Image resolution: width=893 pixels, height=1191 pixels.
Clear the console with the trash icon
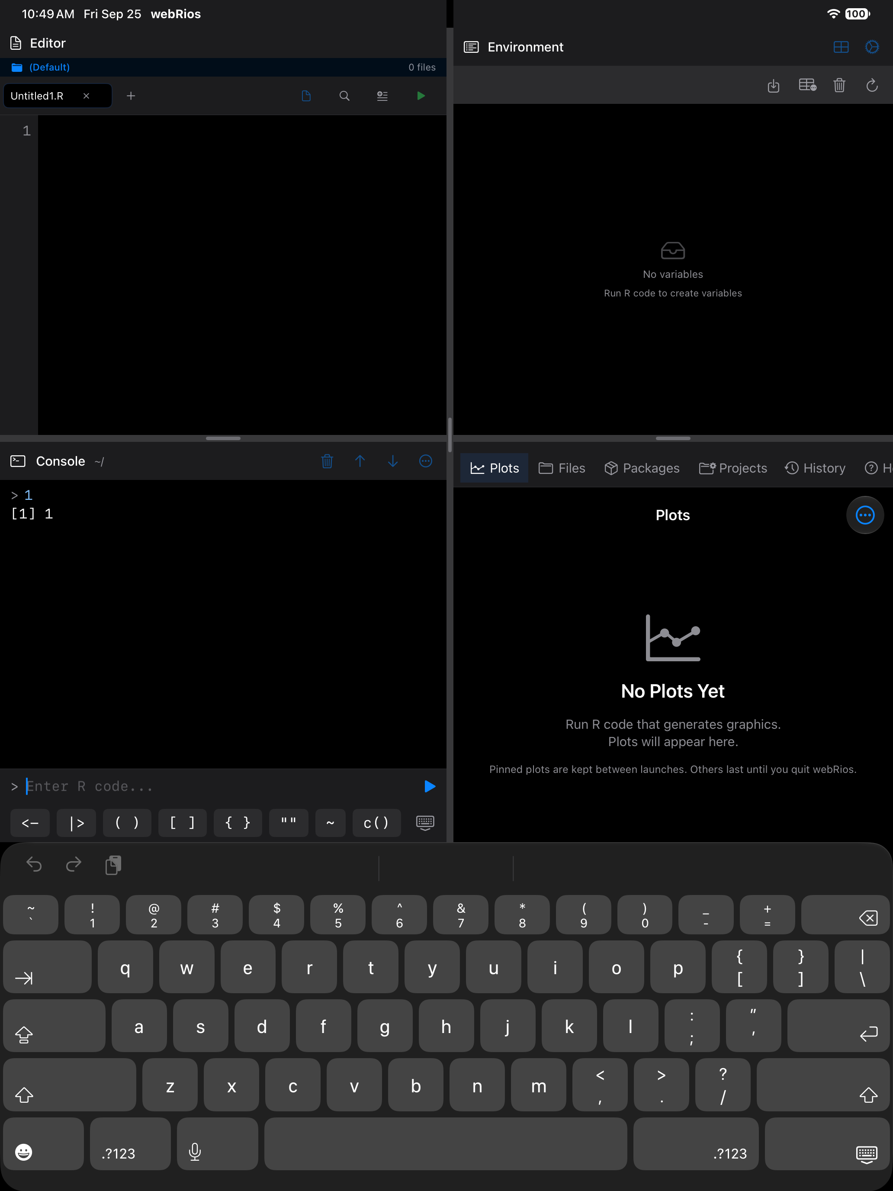pyautogui.click(x=327, y=461)
